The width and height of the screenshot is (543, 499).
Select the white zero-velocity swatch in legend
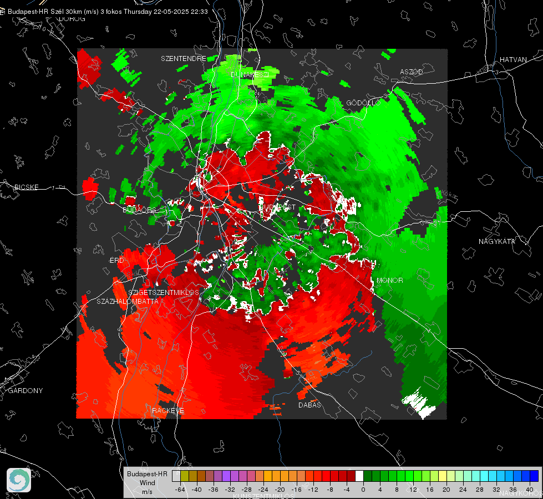point(359,476)
